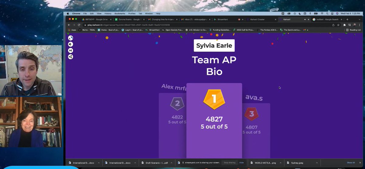
Task: Mute audio on the Kahoot! tab
Action: (x=305, y=19)
